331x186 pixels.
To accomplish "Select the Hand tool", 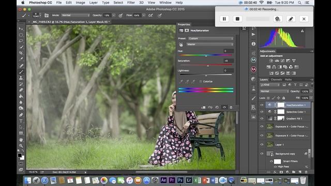I will click(21, 139).
